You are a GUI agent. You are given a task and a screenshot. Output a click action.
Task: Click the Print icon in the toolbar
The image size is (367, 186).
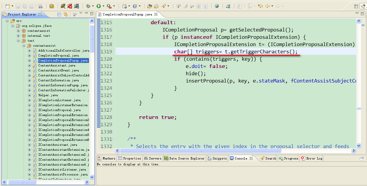click(x=31, y=6)
